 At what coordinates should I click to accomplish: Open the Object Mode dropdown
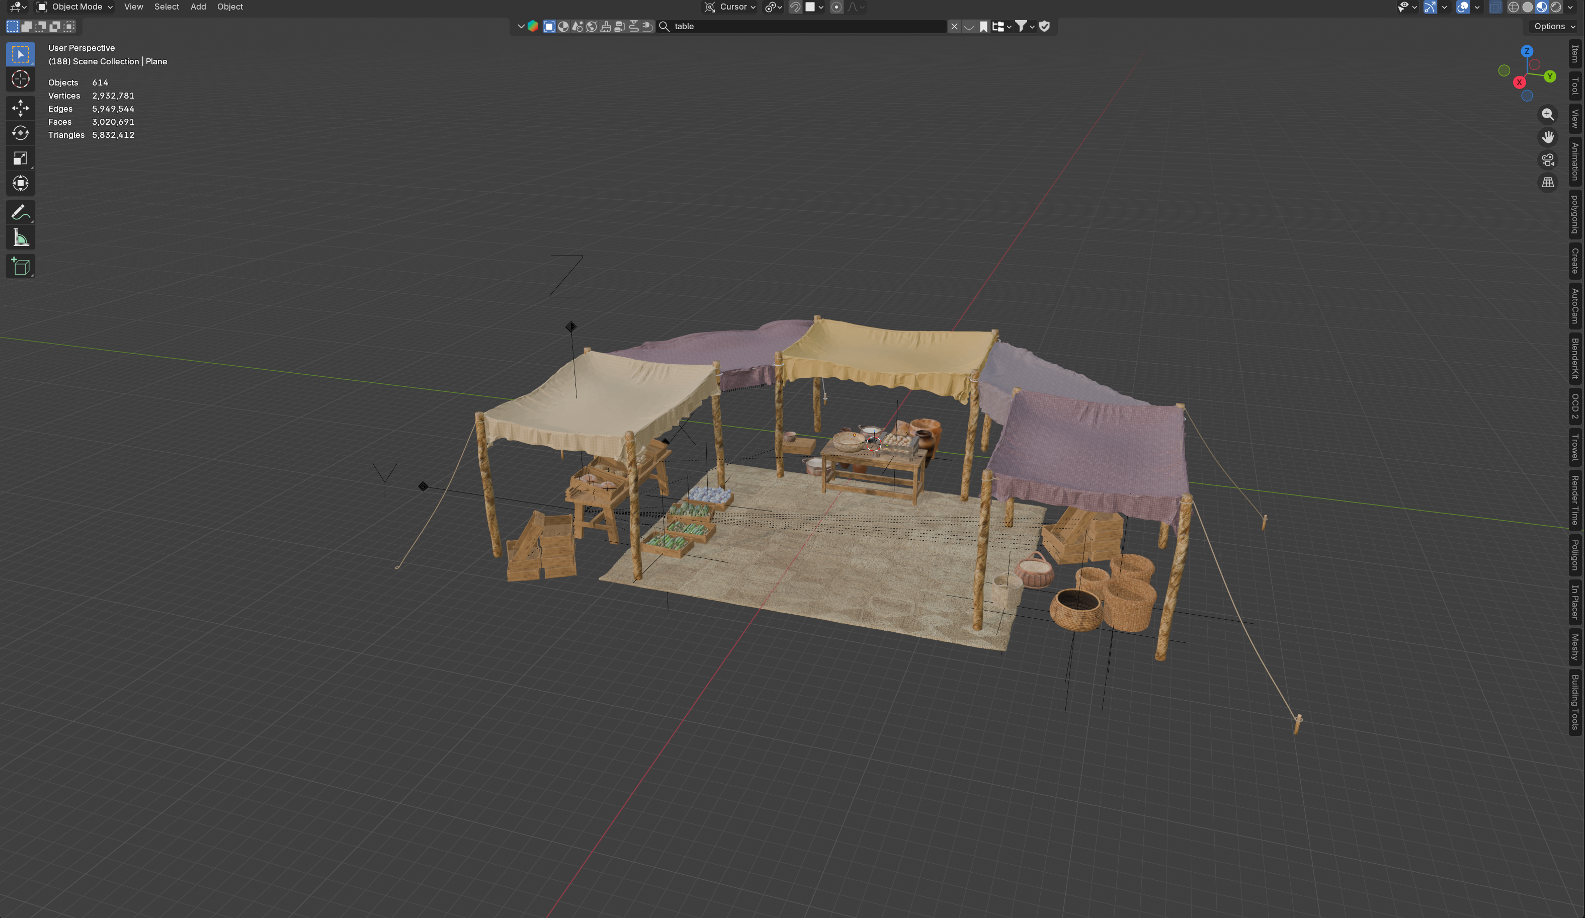[x=73, y=7]
